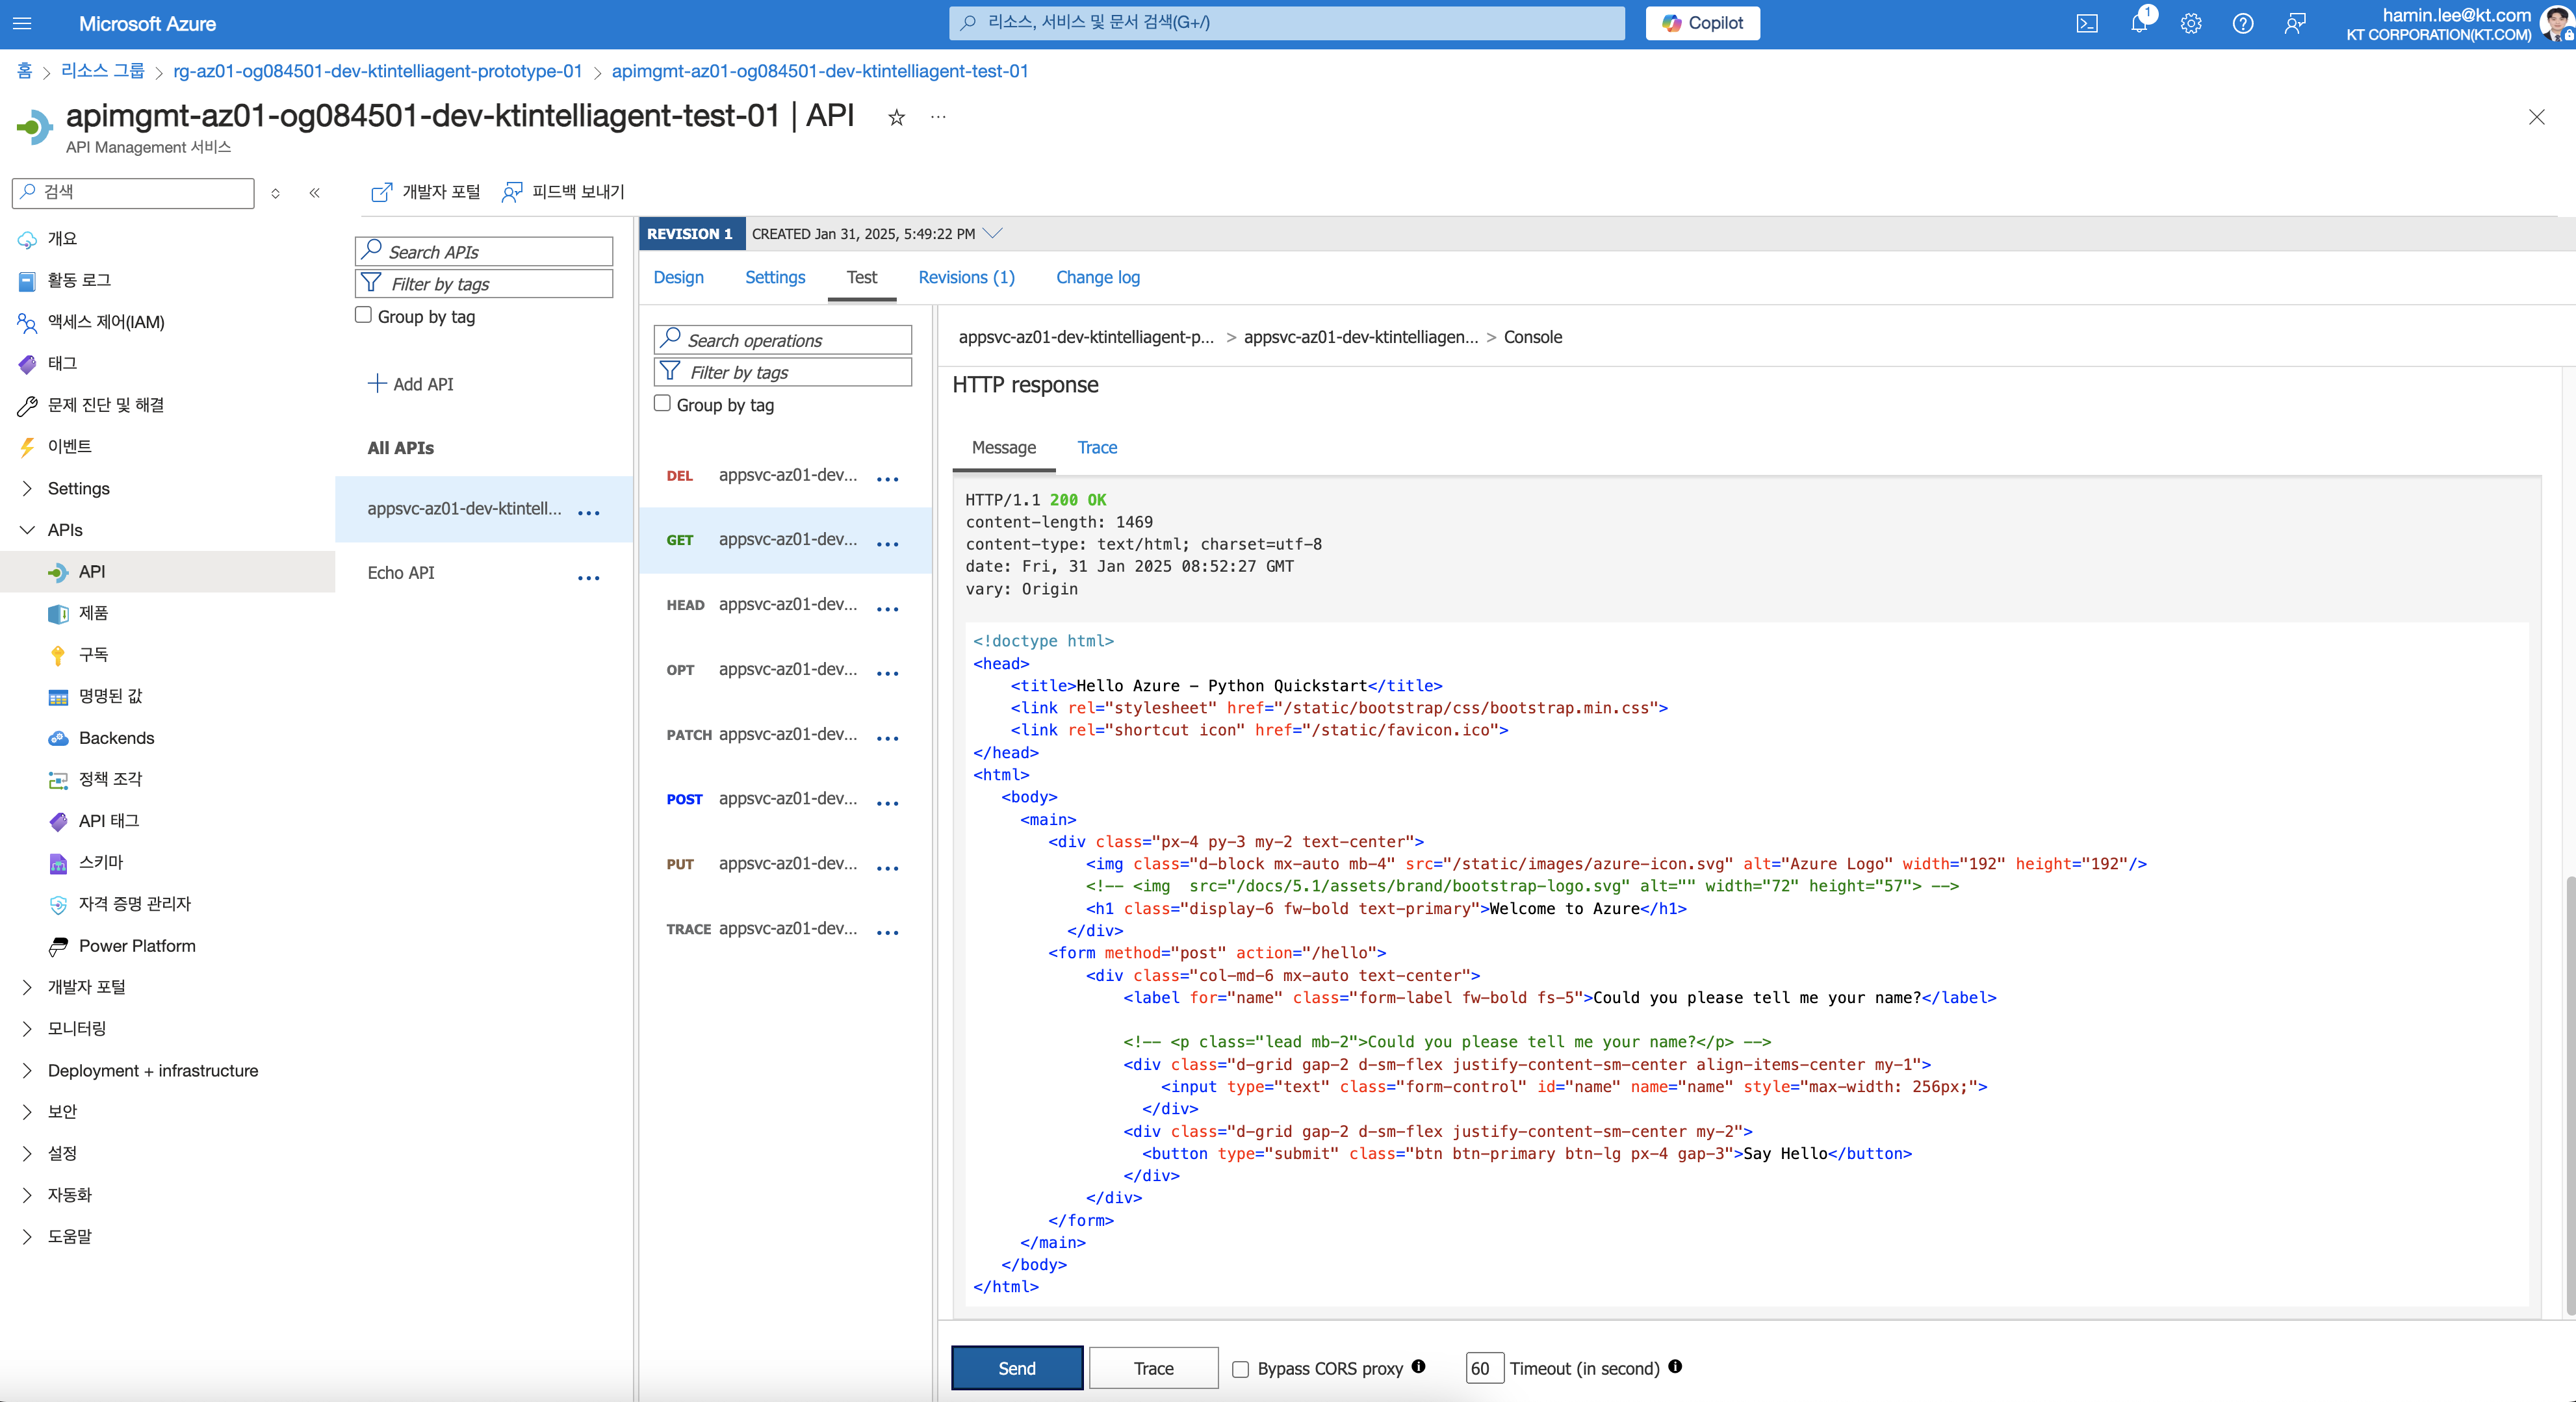Screen dimensions: 2576x1402
Task: Collapse the left navigation with double chevron
Action: (314, 192)
